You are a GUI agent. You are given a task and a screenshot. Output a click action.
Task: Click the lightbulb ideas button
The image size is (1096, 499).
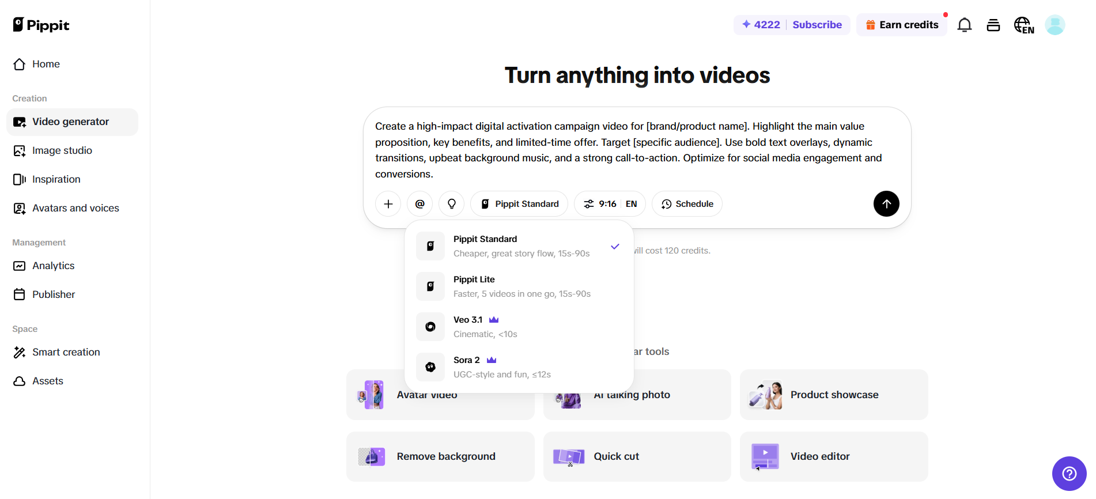pos(452,204)
